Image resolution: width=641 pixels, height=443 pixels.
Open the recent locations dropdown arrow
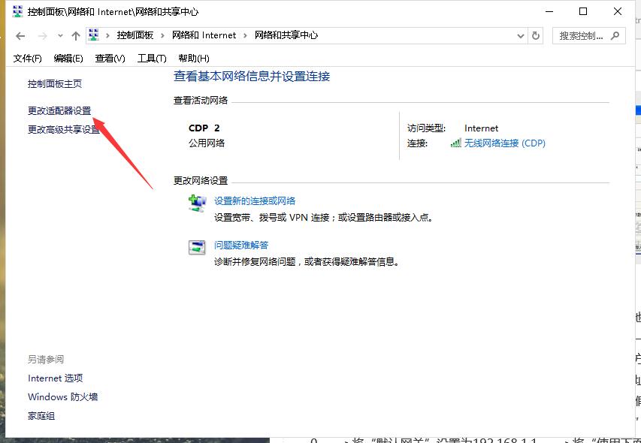(60, 35)
